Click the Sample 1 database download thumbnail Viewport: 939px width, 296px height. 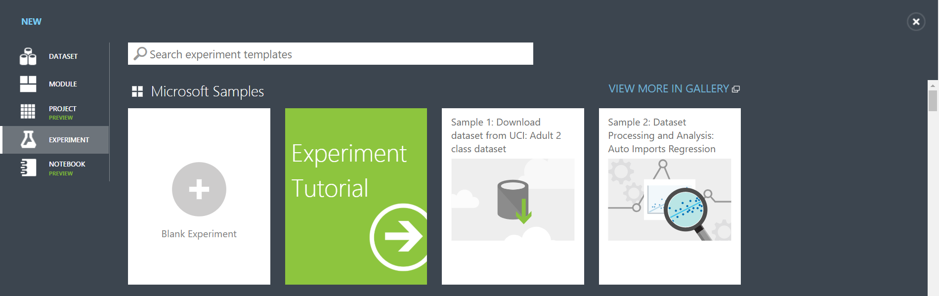pos(512,200)
